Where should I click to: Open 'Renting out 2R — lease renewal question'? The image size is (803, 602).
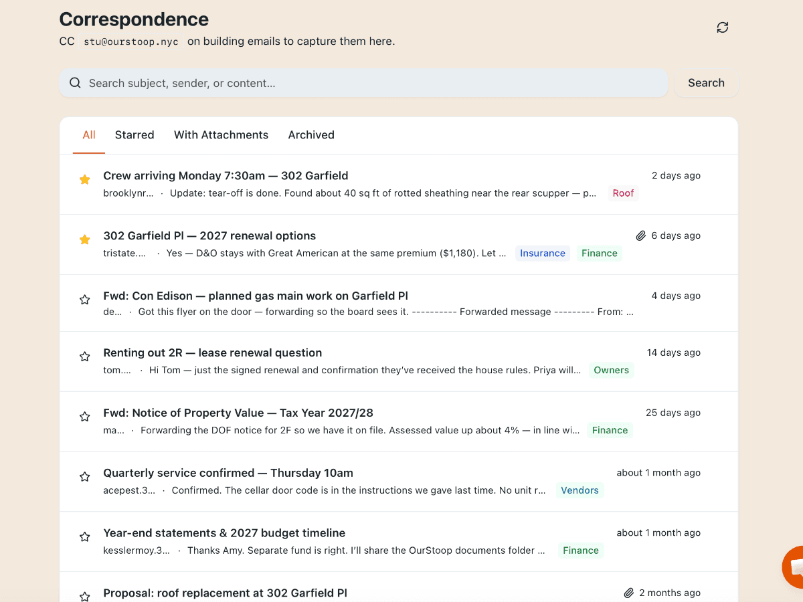212,353
